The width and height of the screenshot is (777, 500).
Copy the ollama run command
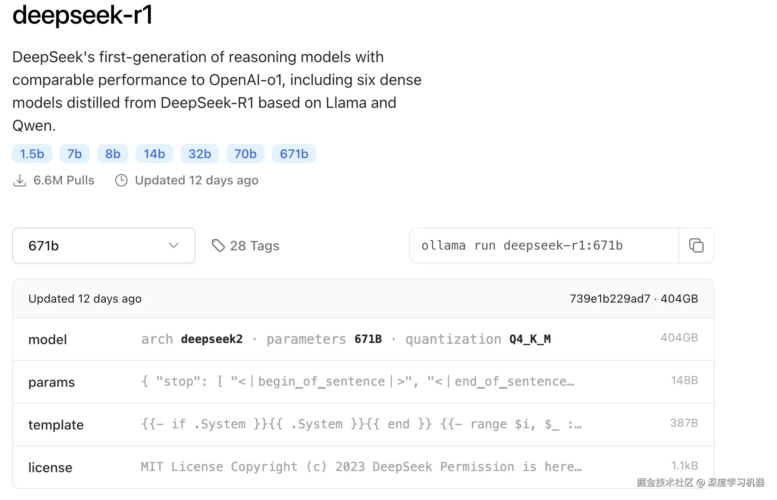coord(696,245)
